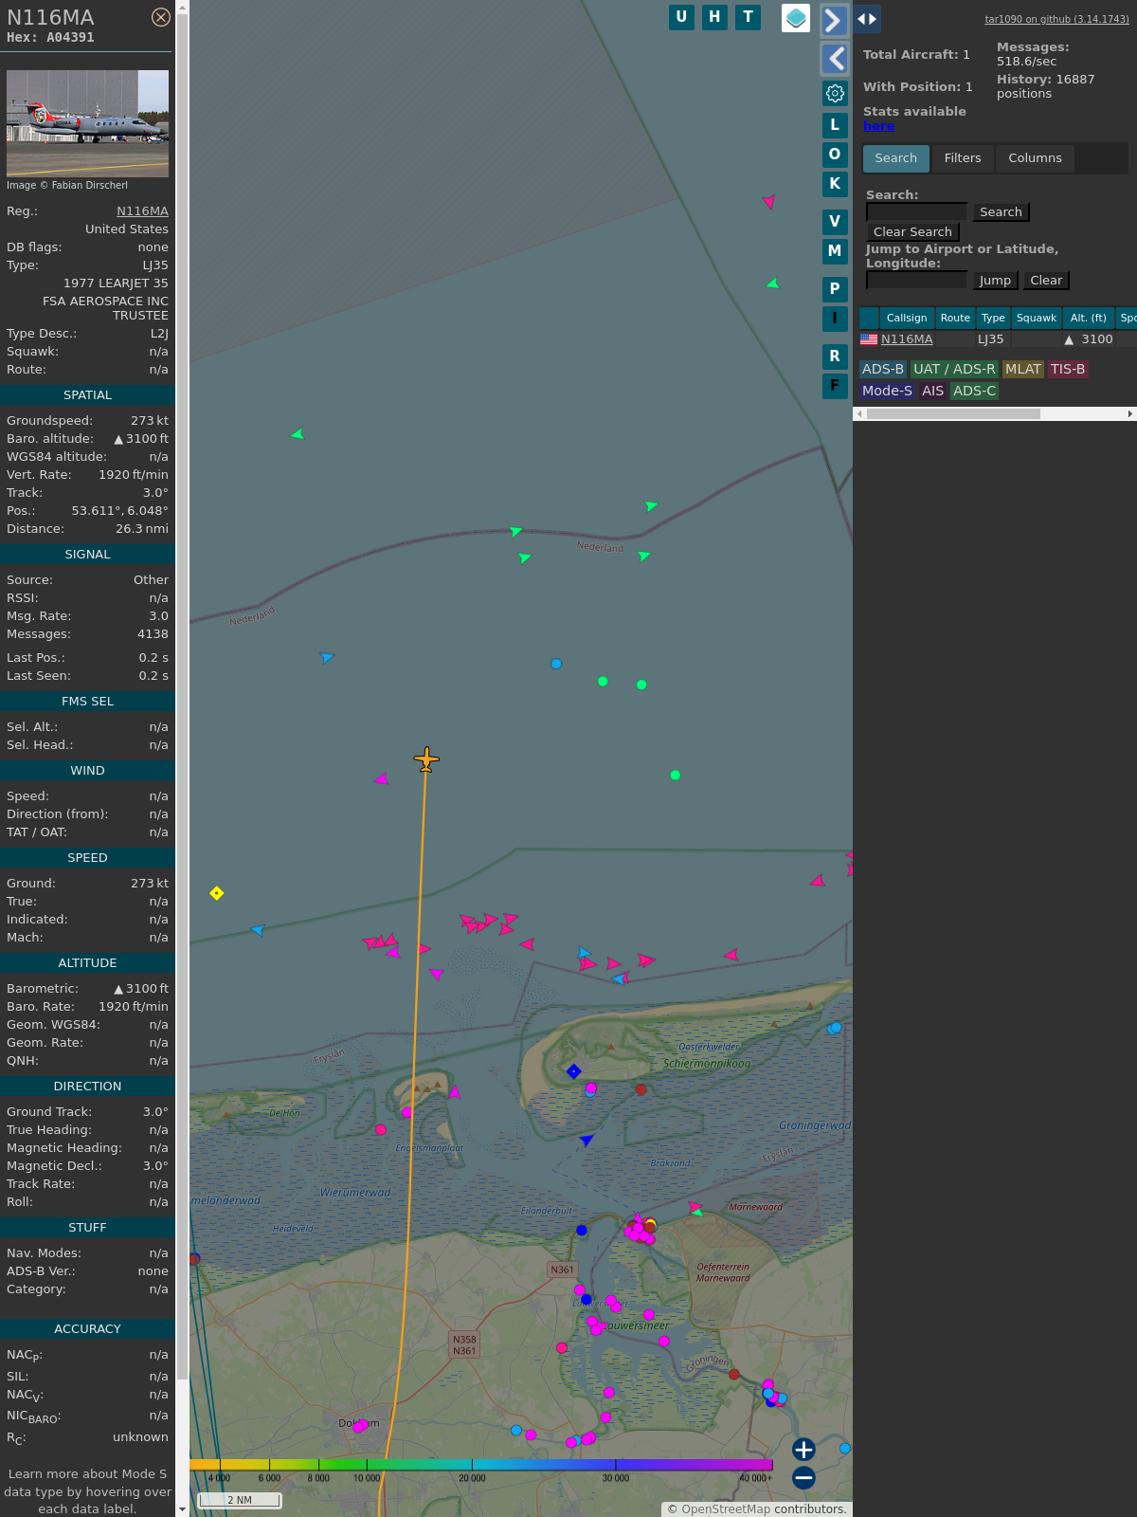The width and height of the screenshot is (1137, 1517).
Task: Click the right chevron sidebar arrow
Action: pos(834,20)
